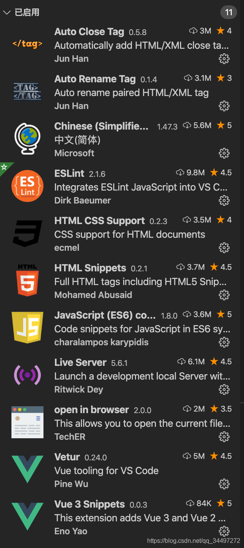Select the HTML CSS Support title
This screenshot has height=548, width=244.
100,221
